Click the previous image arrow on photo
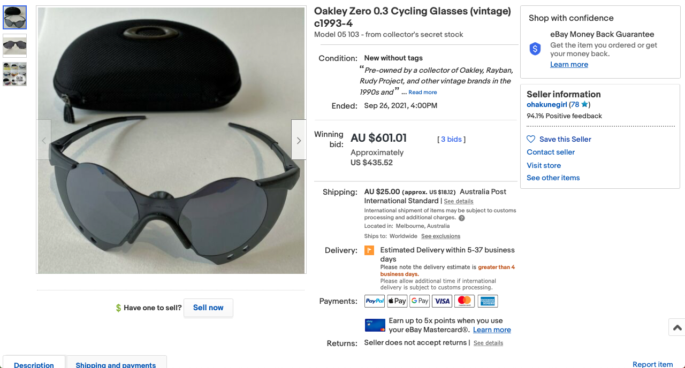 (x=44, y=140)
